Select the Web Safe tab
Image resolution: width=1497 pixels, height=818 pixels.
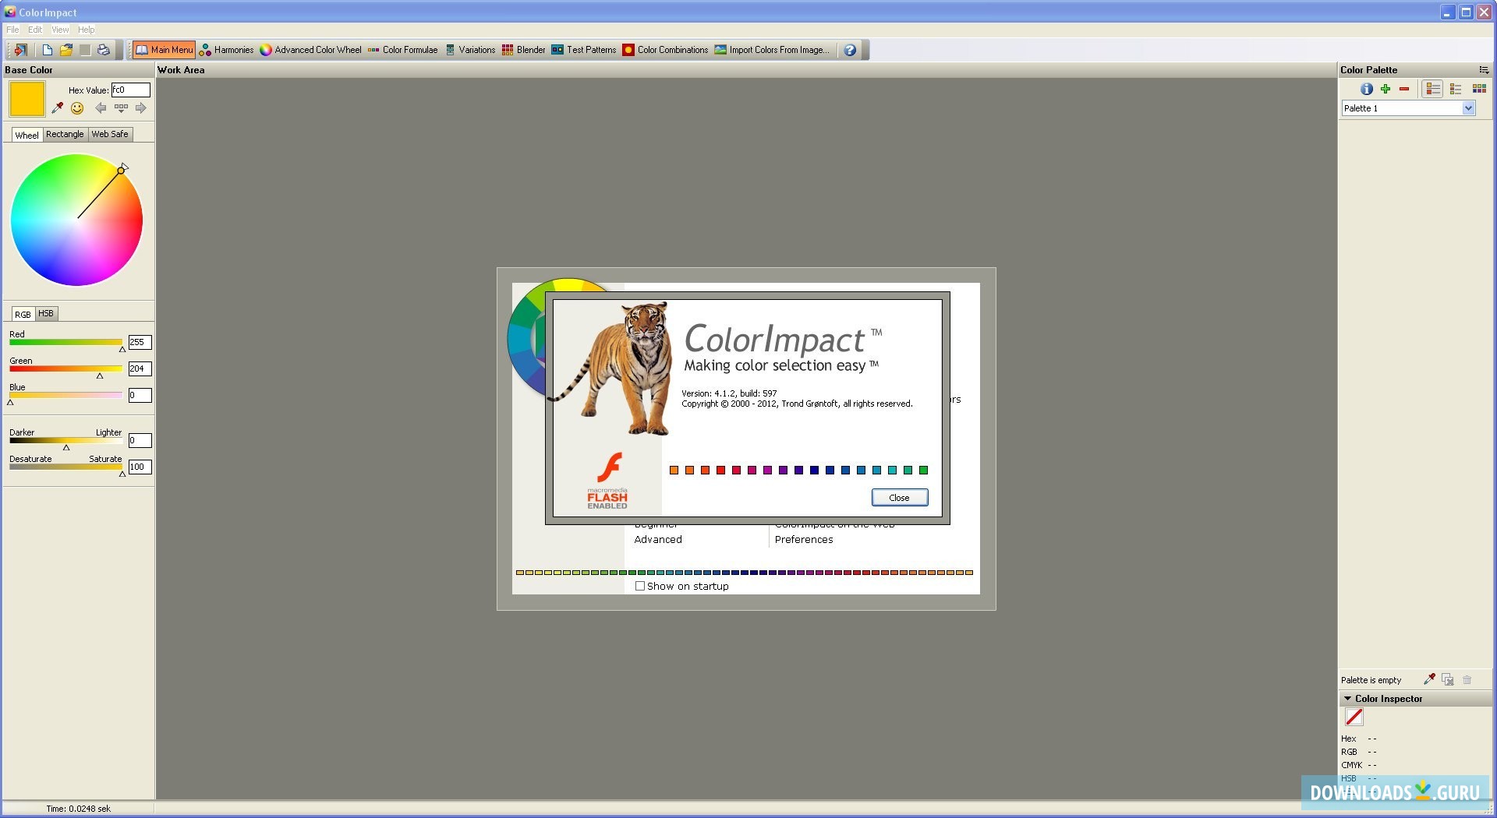coord(109,134)
